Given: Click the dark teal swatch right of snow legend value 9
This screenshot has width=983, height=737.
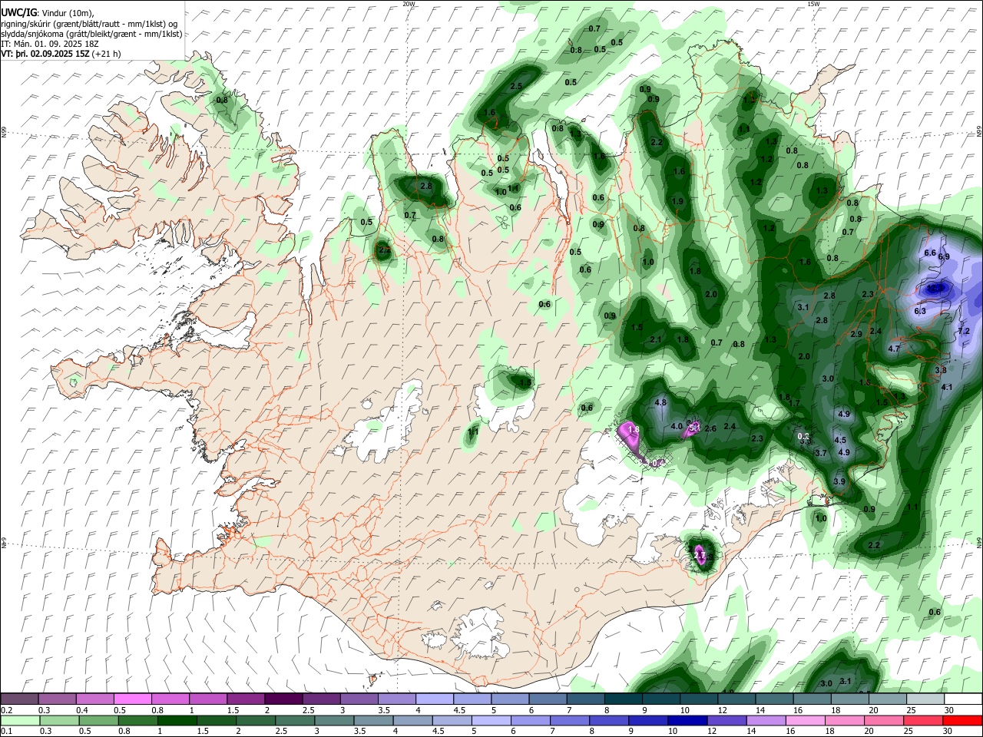Looking at the screenshot, I should [660, 699].
